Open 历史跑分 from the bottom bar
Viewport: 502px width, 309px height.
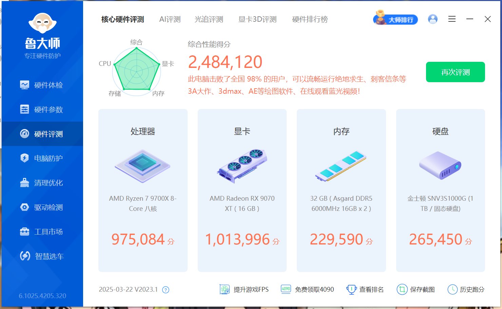tap(453, 289)
